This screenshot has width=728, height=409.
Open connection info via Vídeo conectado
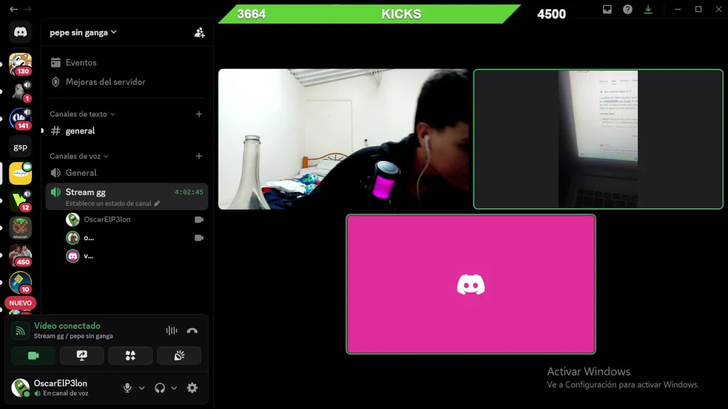point(67,325)
